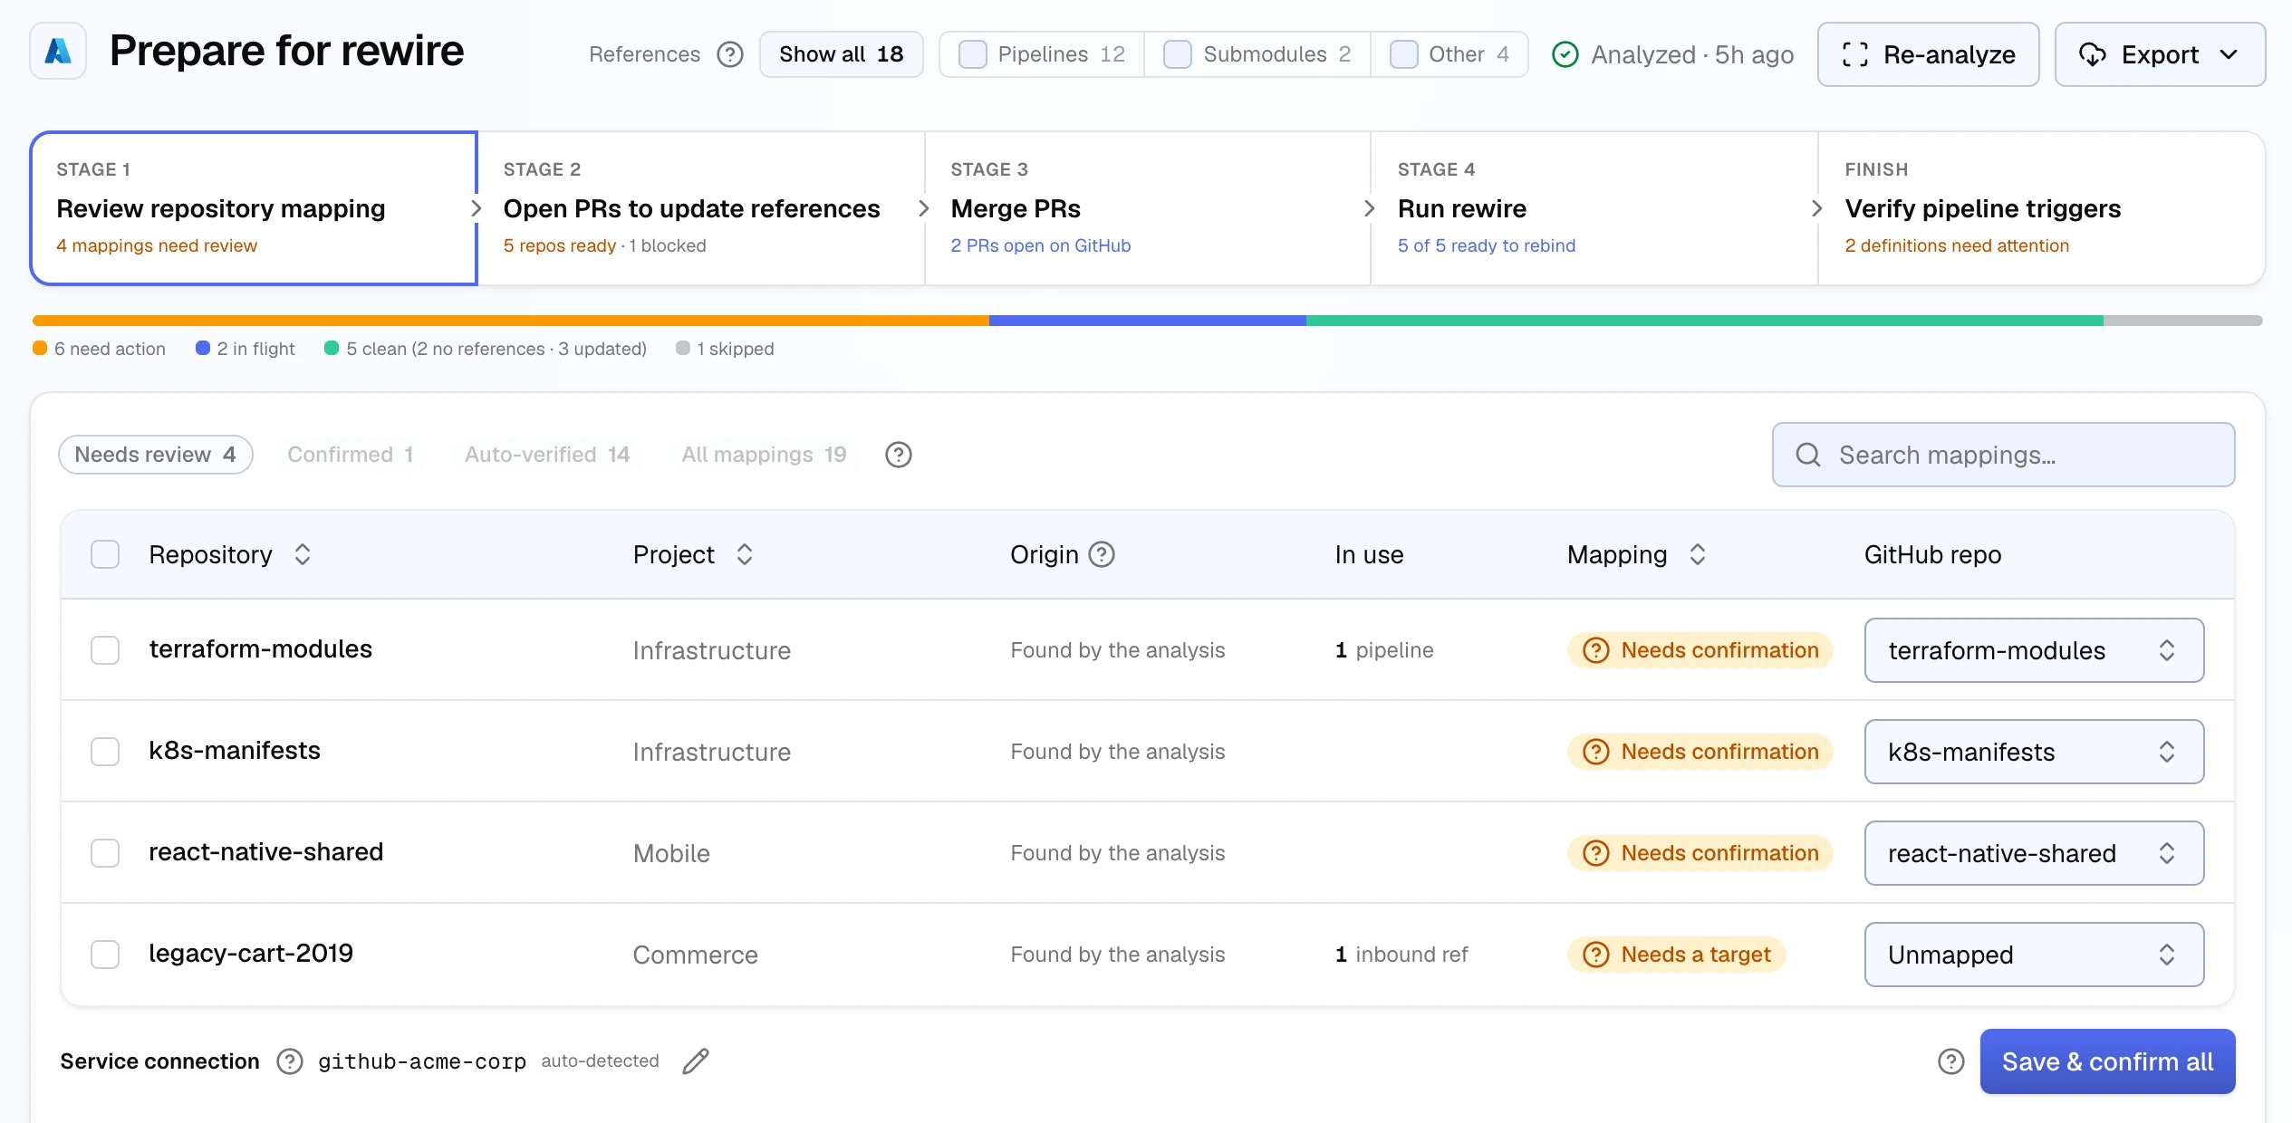Screen dimensions: 2292x1123
Task: Click question icon in Needs a target badge
Action: (1595, 955)
